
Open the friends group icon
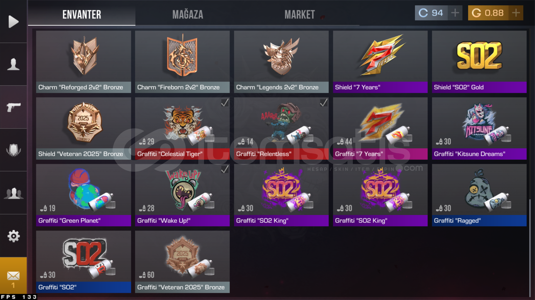tap(13, 193)
